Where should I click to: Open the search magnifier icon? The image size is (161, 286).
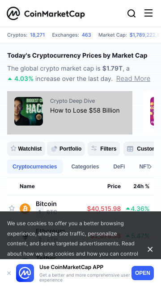131,13
